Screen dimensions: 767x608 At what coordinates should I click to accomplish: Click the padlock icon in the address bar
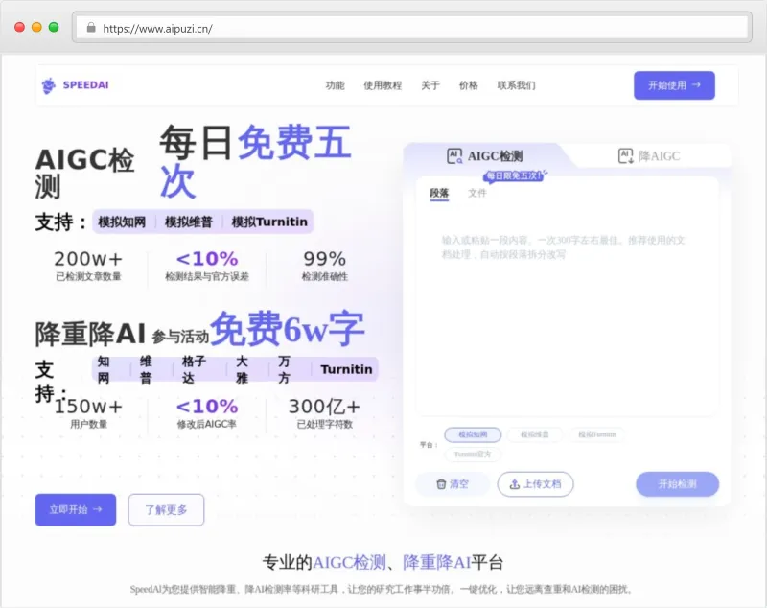[90, 29]
